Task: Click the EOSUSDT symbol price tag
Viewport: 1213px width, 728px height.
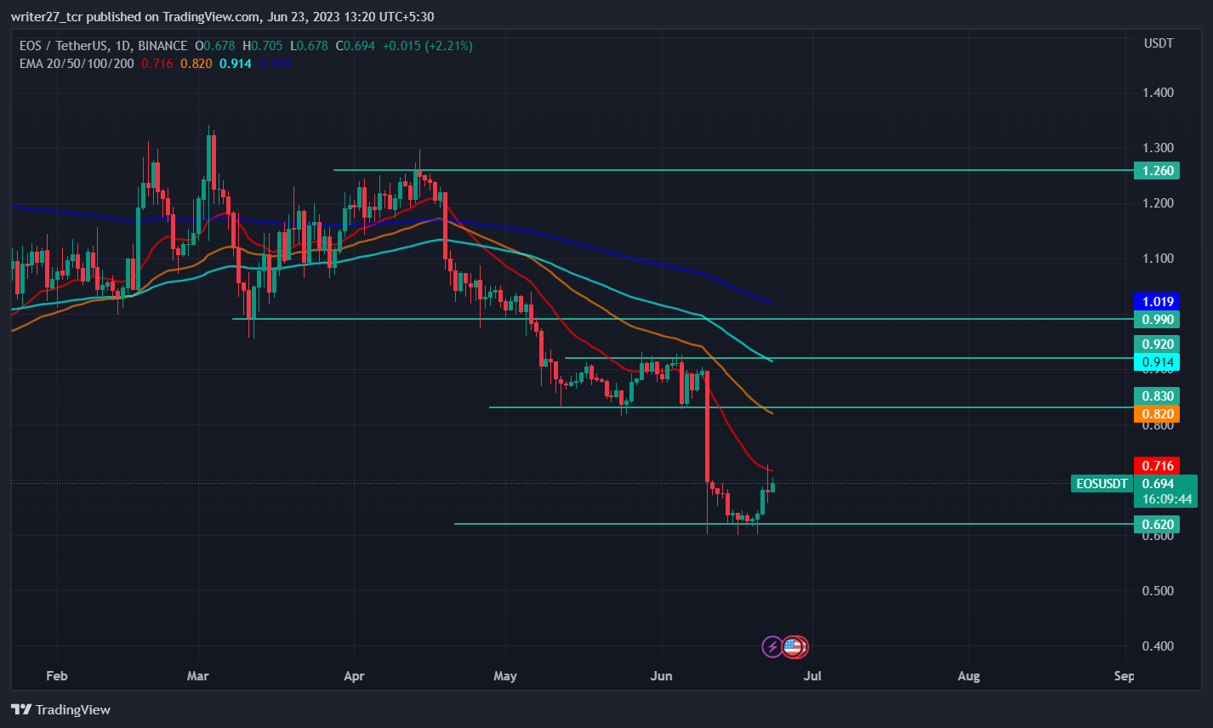Action: 1102,484
